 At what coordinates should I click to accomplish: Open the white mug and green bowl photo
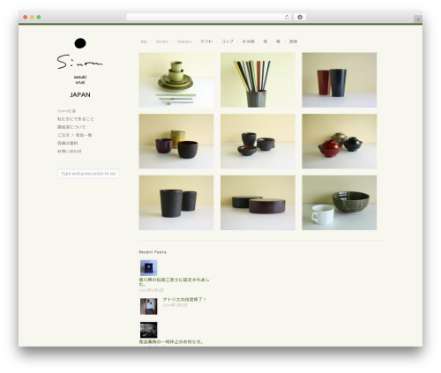click(340, 203)
